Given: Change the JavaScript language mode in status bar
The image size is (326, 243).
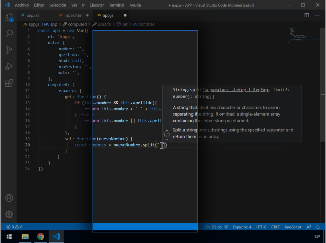Looking at the screenshot, I should (x=292, y=227).
